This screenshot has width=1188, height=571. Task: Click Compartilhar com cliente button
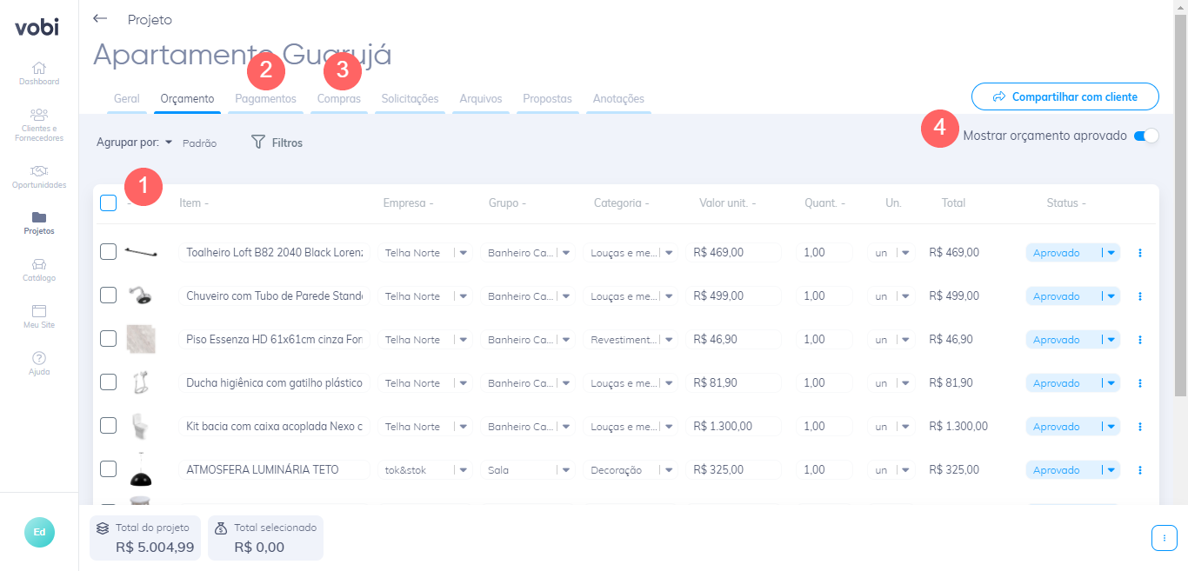pos(1065,96)
